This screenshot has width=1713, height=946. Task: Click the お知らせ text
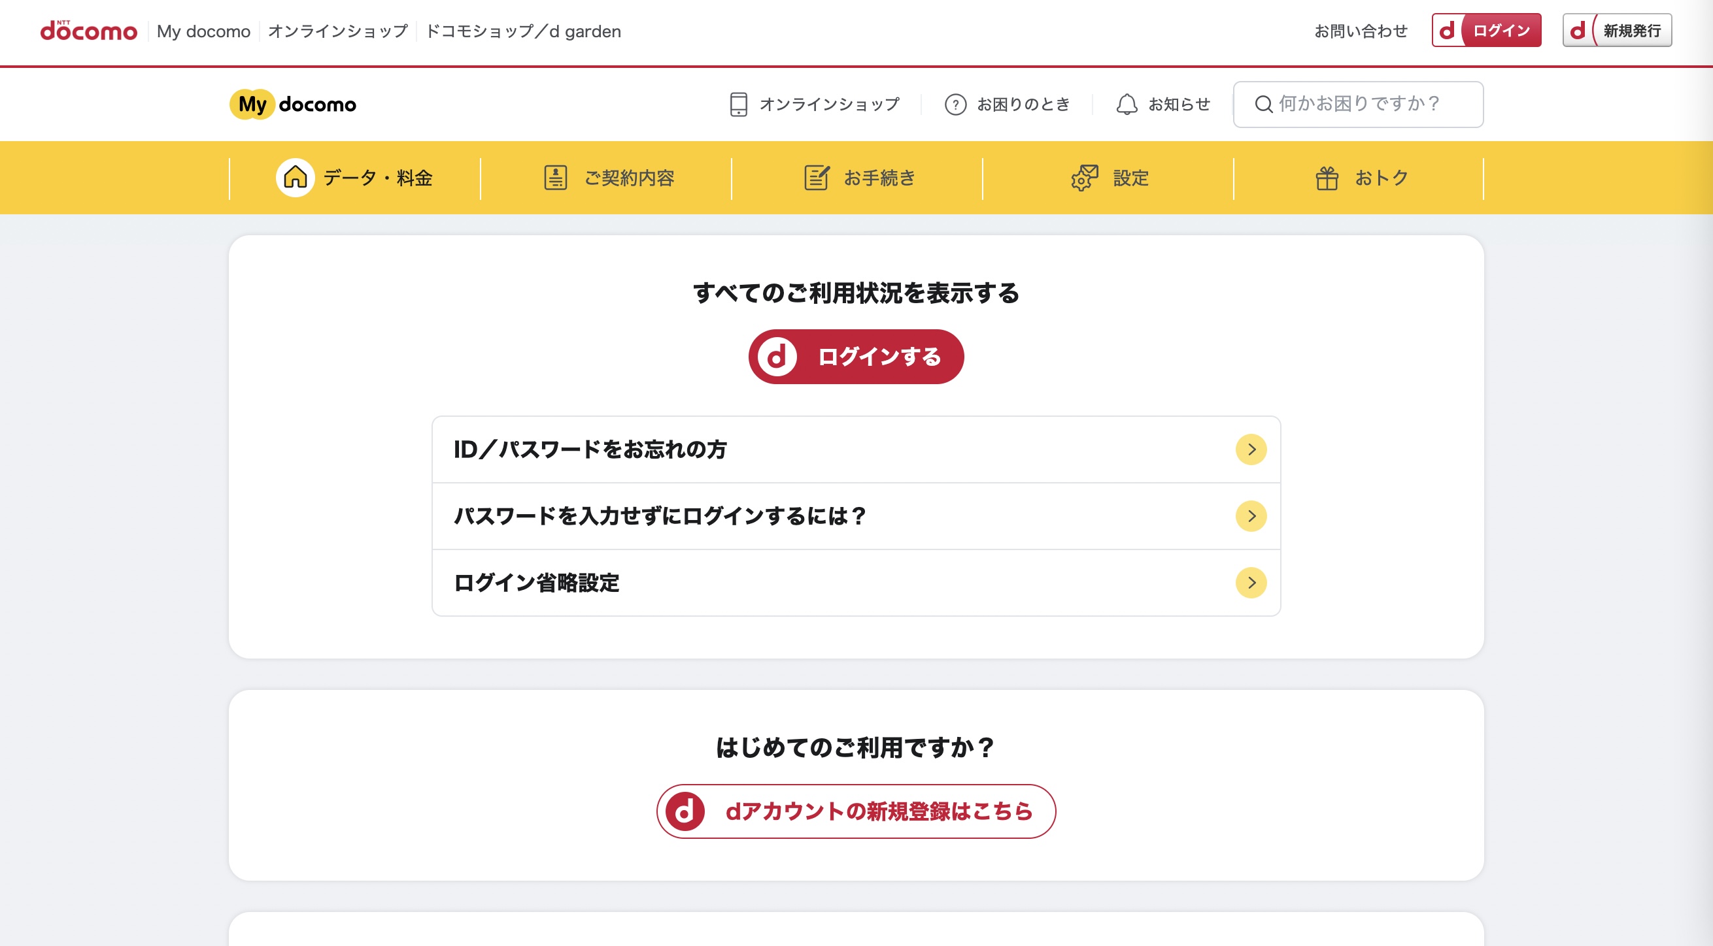[x=1179, y=105]
